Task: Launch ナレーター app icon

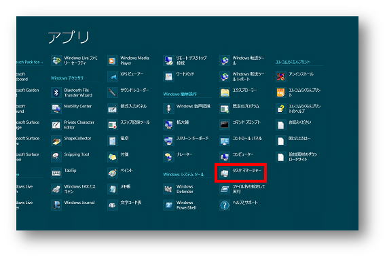Action: [x=168, y=157]
